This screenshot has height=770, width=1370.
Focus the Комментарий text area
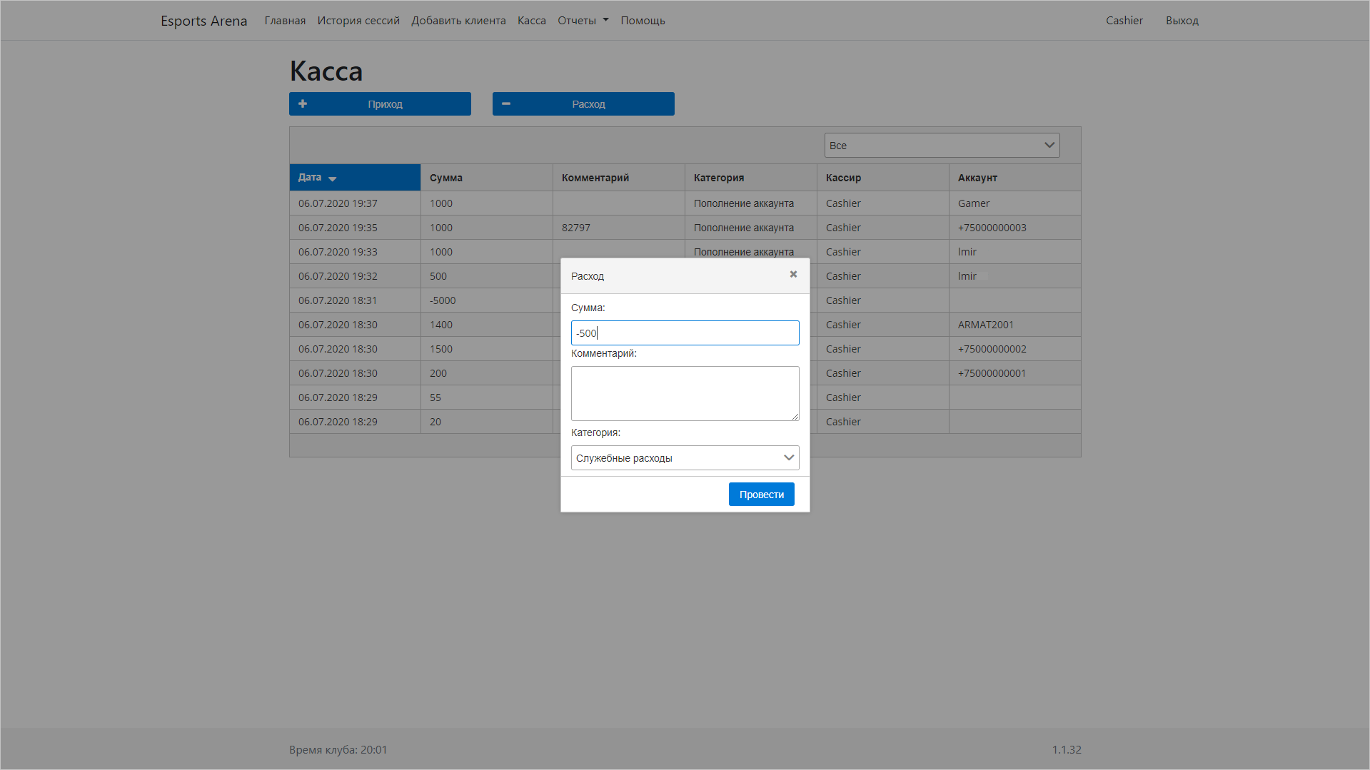pos(685,393)
